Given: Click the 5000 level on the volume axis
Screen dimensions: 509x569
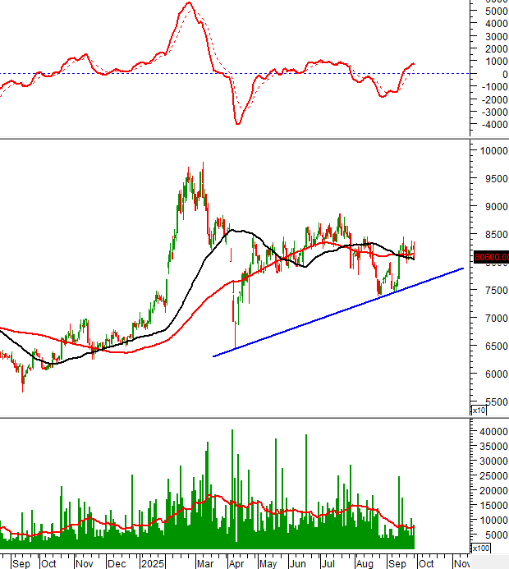Looking at the screenshot, I should [497, 535].
